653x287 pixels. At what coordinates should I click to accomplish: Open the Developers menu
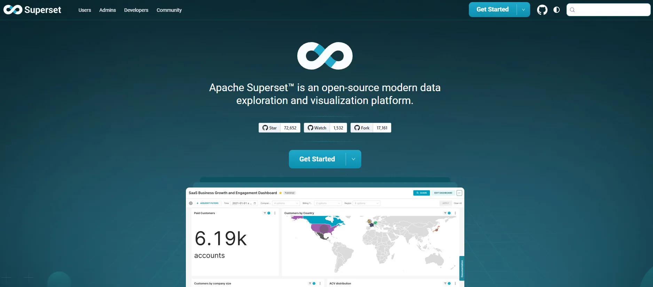pyautogui.click(x=136, y=10)
